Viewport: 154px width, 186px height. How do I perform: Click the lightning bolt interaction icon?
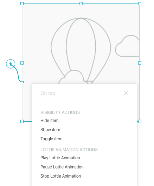tap(11, 64)
